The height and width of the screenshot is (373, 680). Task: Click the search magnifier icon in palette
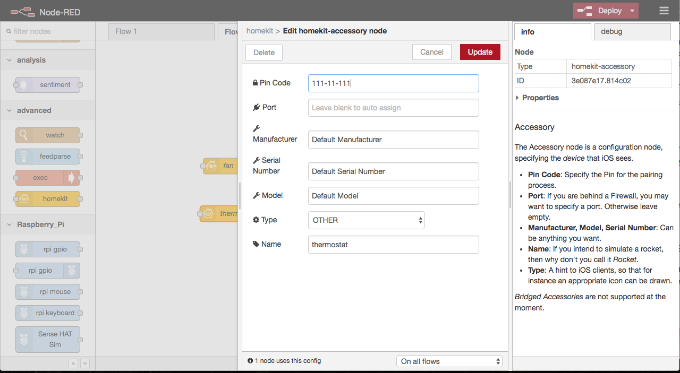coord(8,31)
